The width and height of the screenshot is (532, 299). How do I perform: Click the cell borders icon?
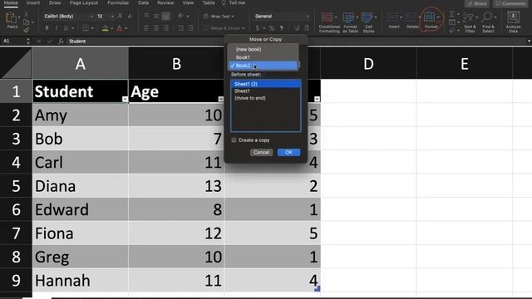click(x=85, y=28)
